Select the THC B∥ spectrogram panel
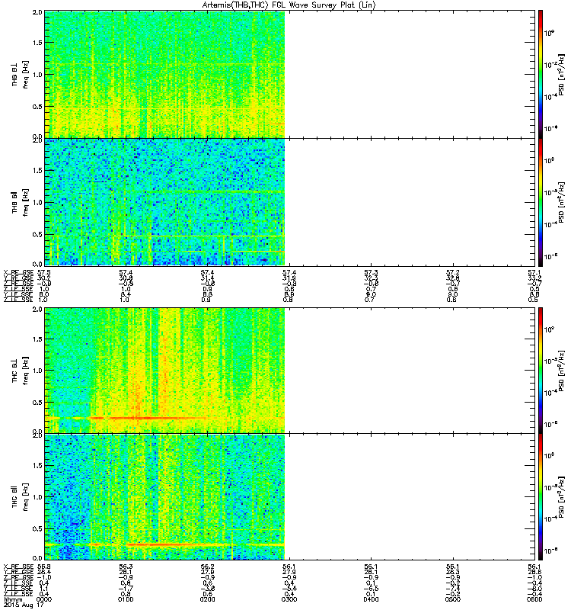This screenshot has width=571, height=610. point(290,497)
